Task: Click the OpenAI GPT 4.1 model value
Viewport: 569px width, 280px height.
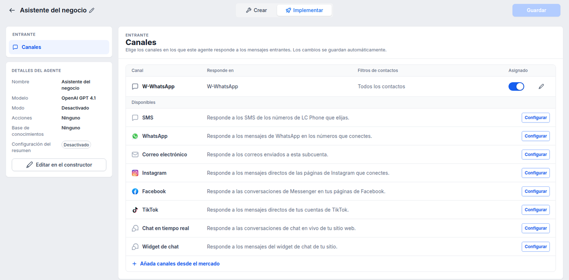Action: (x=78, y=98)
